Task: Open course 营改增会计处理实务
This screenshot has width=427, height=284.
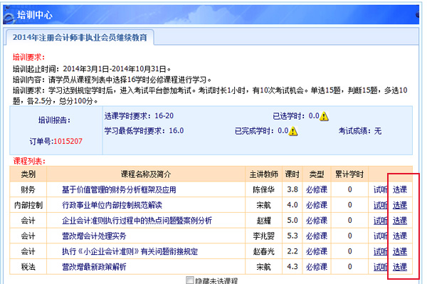Action: click(x=94, y=236)
